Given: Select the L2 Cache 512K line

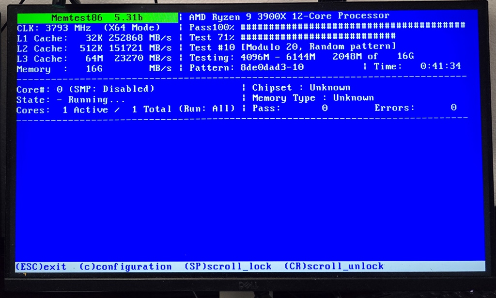Looking at the screenshot, I should tap(94, 48).
